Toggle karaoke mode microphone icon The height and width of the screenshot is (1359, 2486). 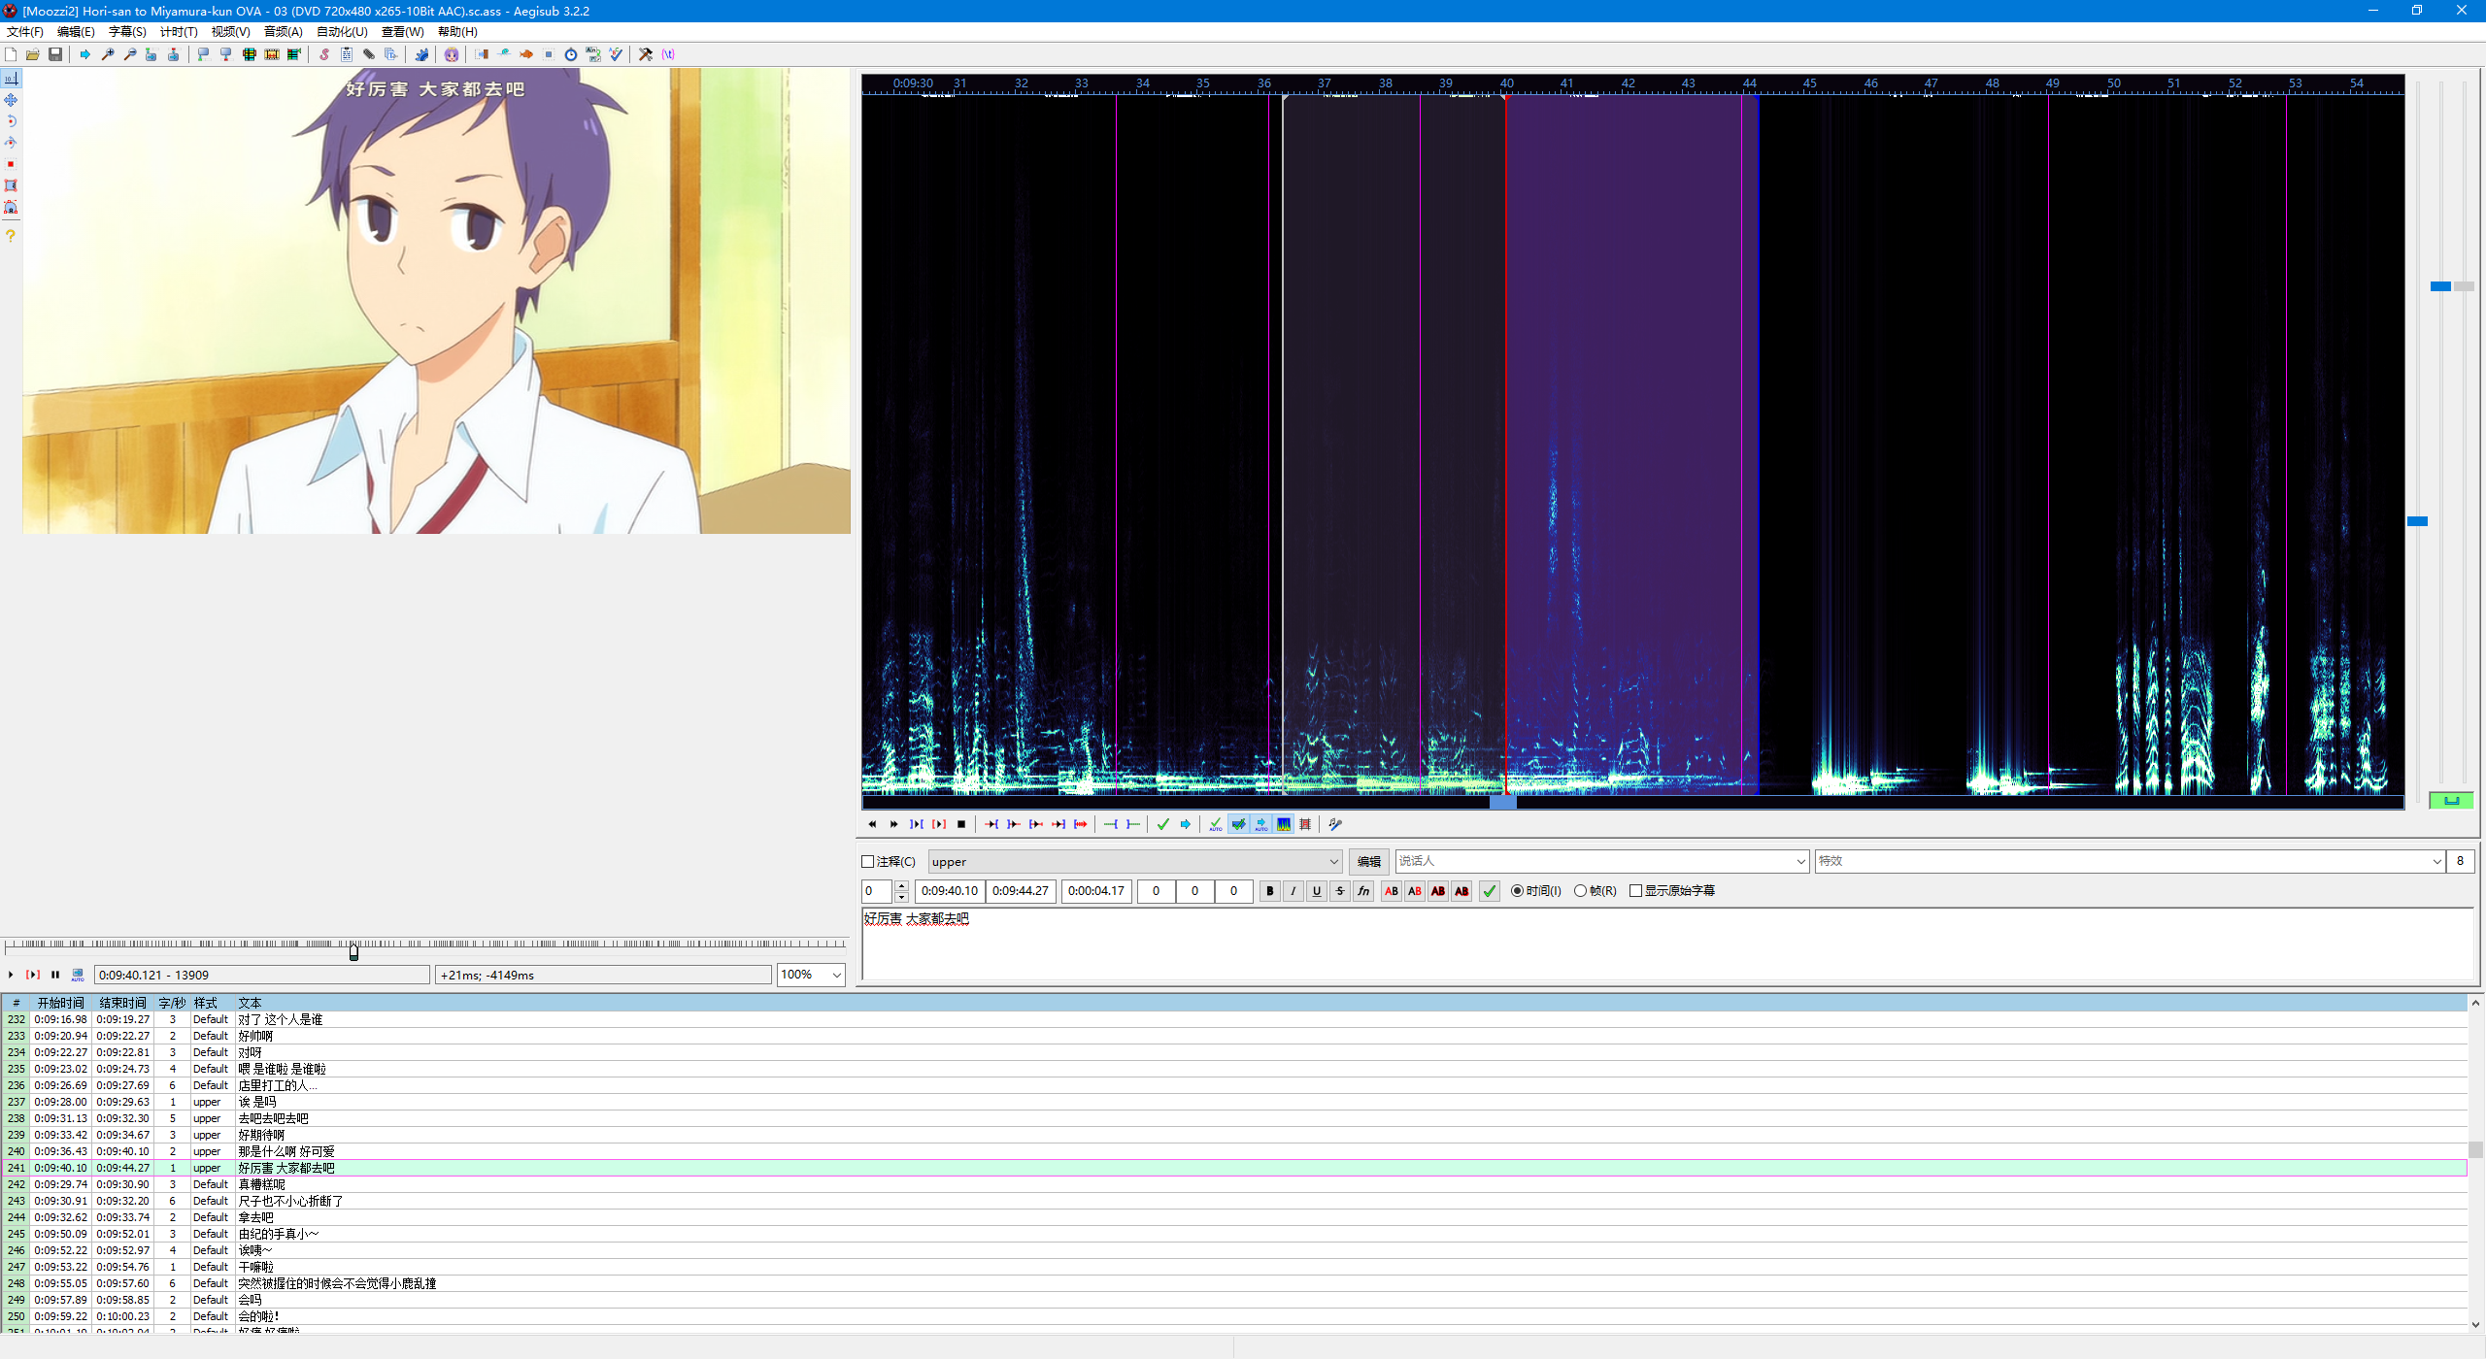tap(1335, 824)
